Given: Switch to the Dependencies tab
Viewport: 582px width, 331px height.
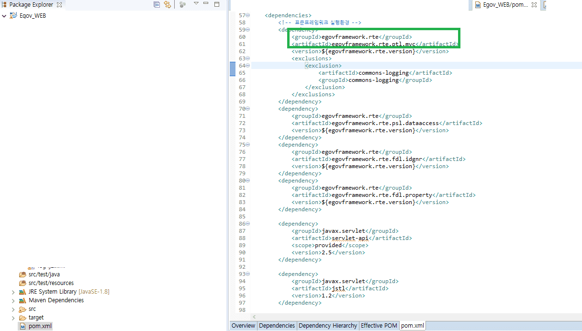Looking at the screenshot, I should [277, 326].
